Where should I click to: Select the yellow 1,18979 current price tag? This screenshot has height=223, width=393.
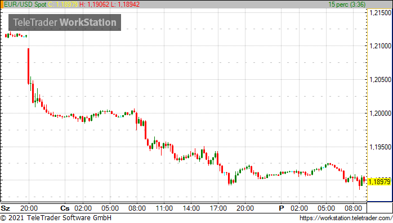[x=379, y=181]
